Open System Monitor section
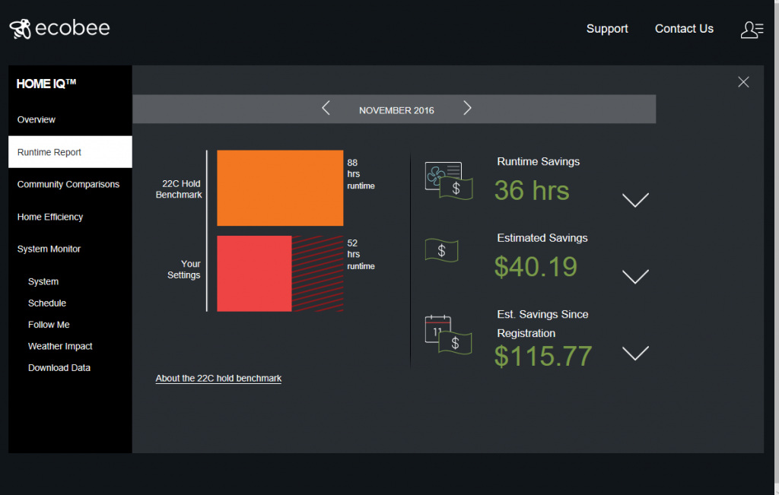The image size is (779, 495). pyautogui.click(x=49, y=249)
